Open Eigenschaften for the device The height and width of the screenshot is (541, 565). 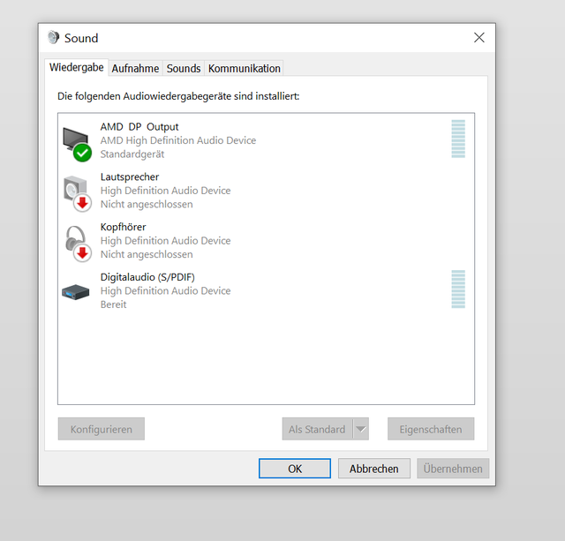[431, 430]
